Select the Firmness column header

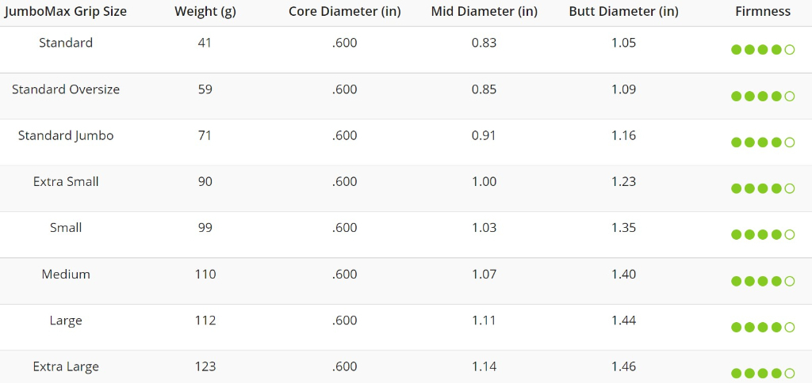[x=763, y=11]
